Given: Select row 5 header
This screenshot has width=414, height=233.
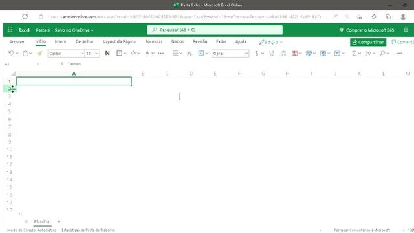Looking at the screenshot, I should [x=10, y=111].
